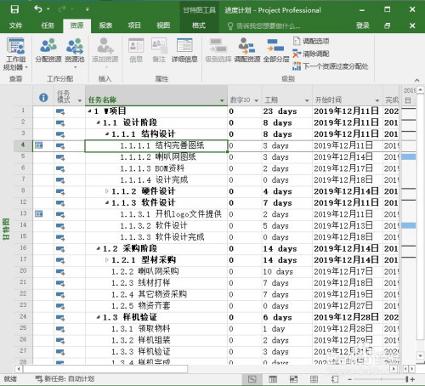The image size is (425, 386).
Task: Open the 任务模式 column dropdown arrow
Action: pos(80,100)
